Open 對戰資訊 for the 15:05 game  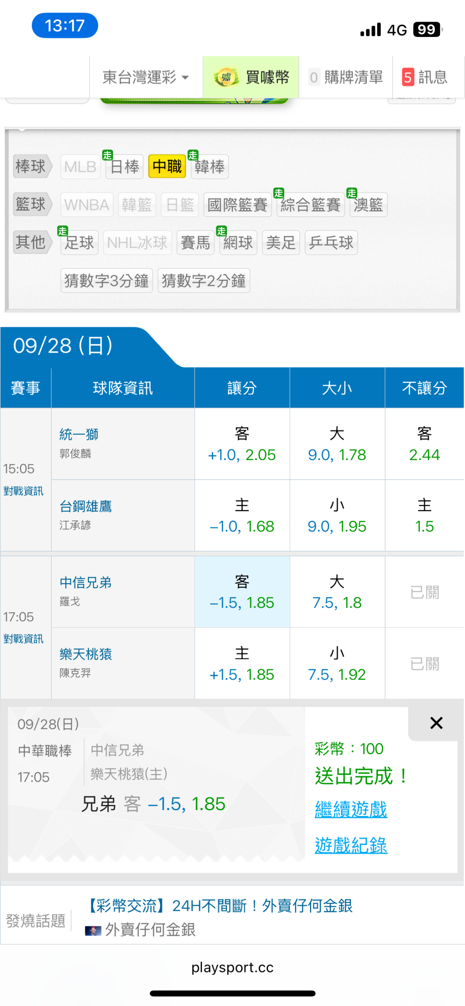[x=24, y=491]
